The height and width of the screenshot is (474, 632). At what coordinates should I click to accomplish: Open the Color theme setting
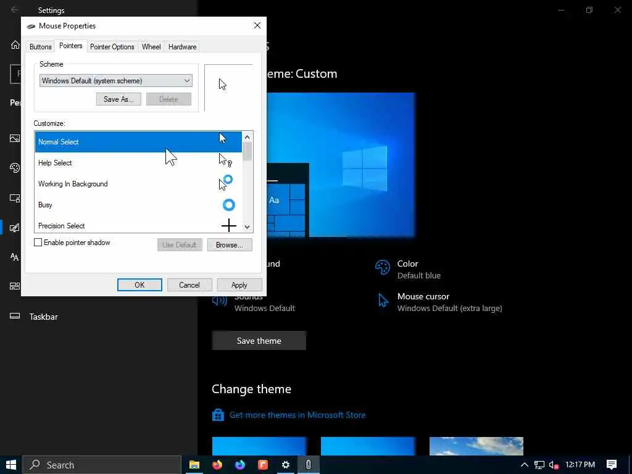pyautogui.click(x=408, y=269)
